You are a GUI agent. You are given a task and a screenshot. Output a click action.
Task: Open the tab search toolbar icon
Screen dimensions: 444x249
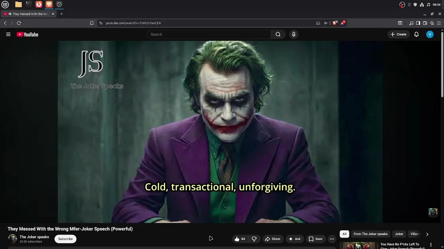400,23
